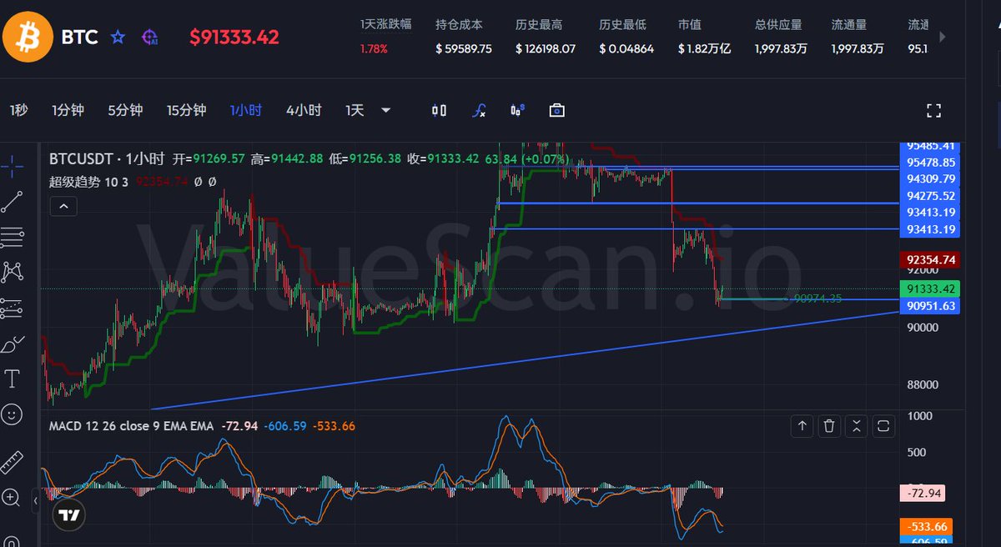The image size is (1001, 547).
Task: Collapse the MACD pane
Action: 857,426
